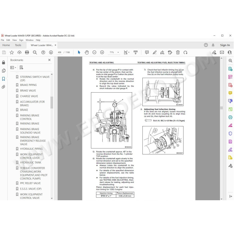This screenshot has height=234, width=234.
Task: Open the View menu
Action: click(14, 40)
